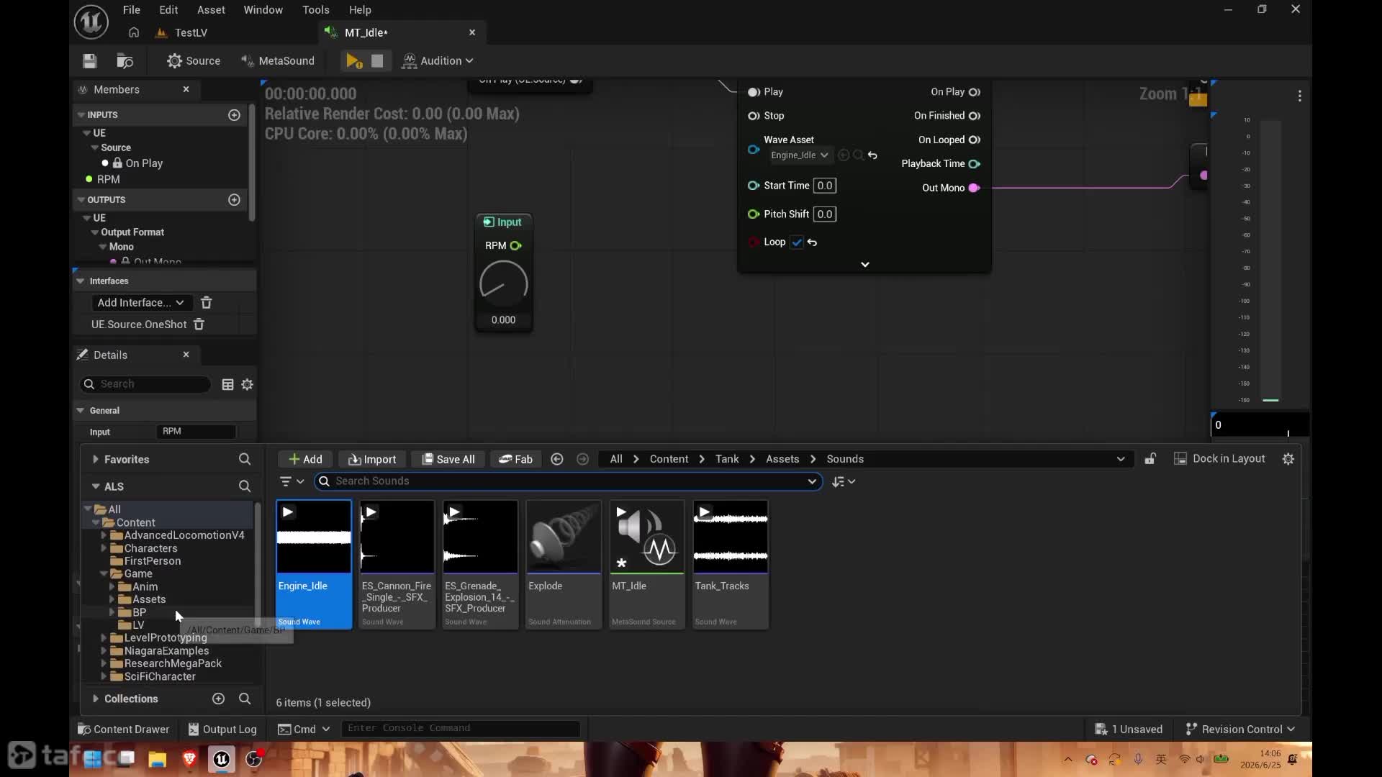Open Source settings in the toolbar
1382x777 pixels.
coord(194,61)
